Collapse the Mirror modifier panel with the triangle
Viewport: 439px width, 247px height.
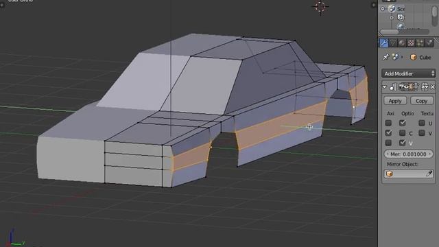click(384, 87)
